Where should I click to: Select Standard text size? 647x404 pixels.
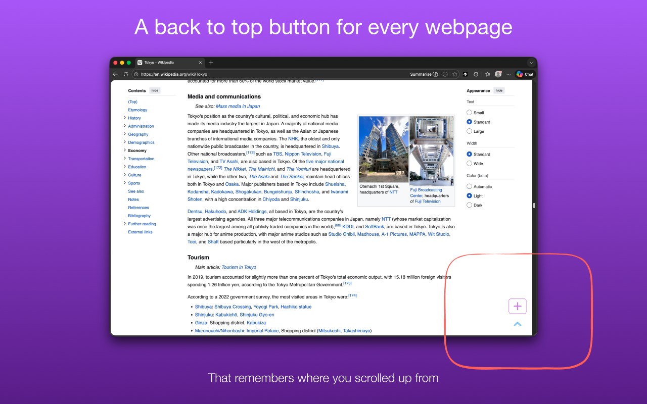469,122
